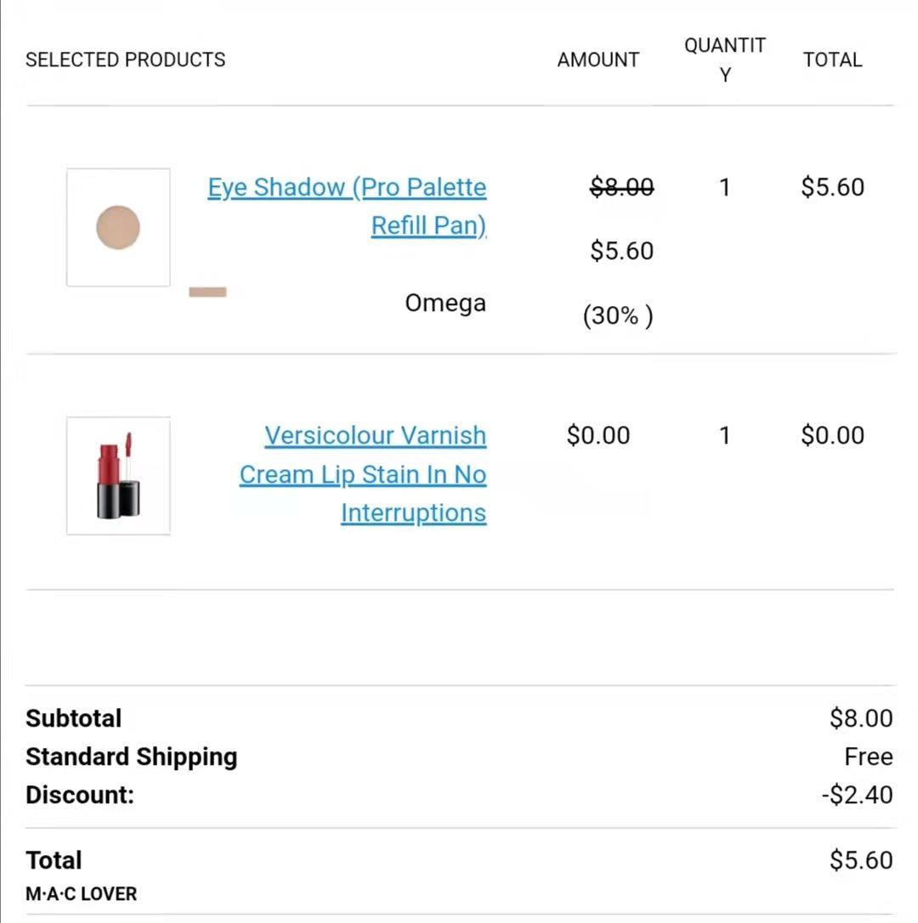Click the SELECTED PRODUCTS column header
918x923 pixels.
pyautogui.click(x=126, y=59)
